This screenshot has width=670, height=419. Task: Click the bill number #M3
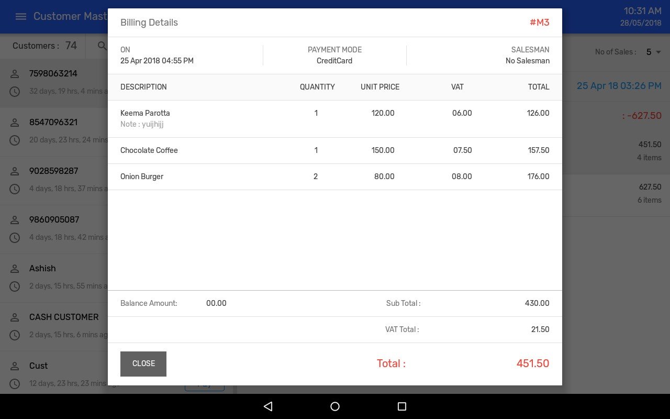coord(539,23)
